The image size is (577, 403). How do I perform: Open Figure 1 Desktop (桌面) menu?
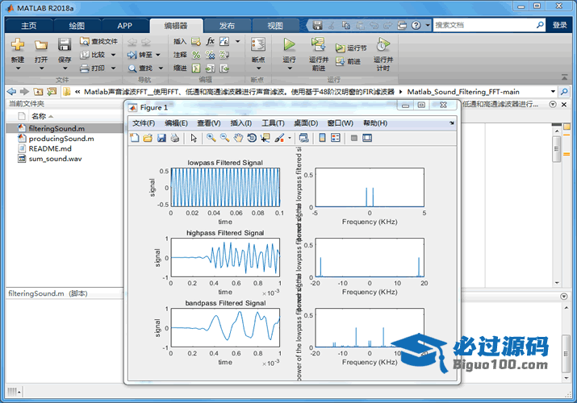(306, 123)
